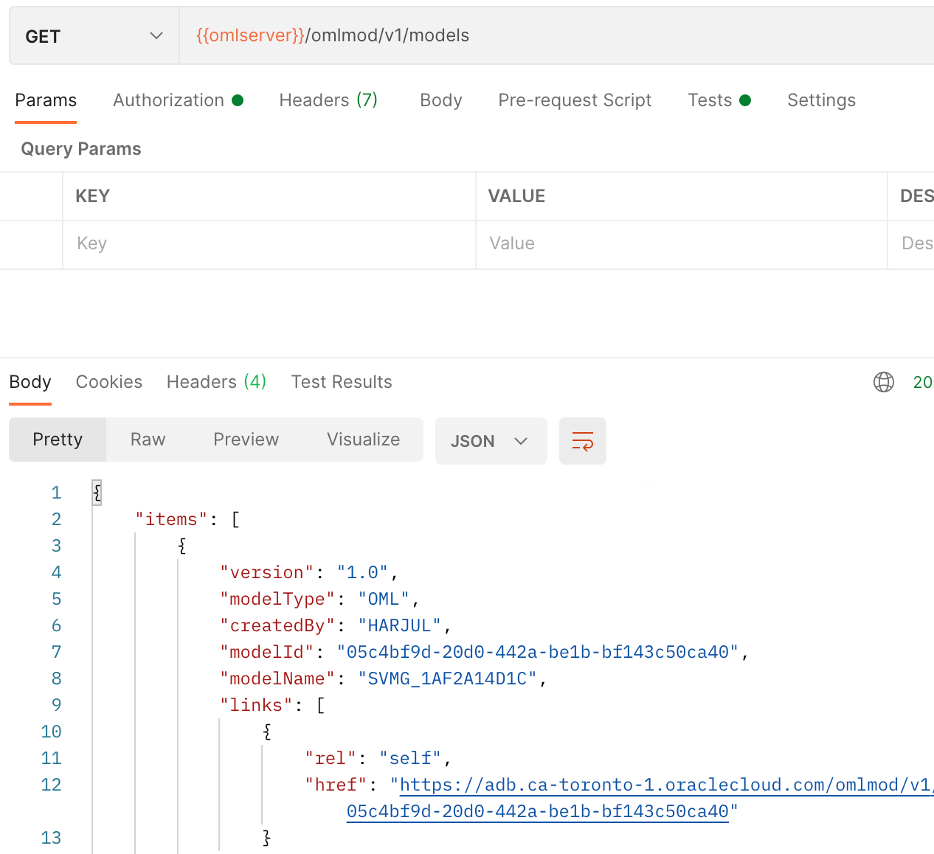Click the globe network info icon

click(883, 382)
